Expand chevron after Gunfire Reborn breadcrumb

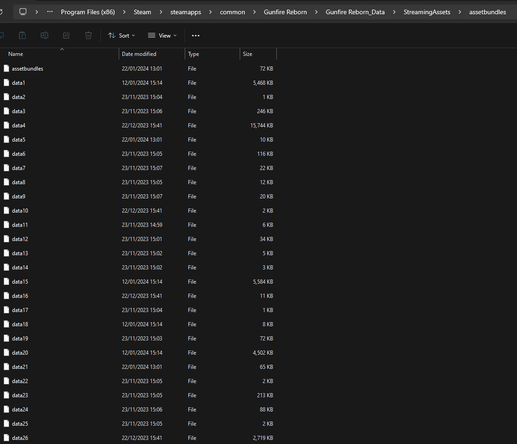point(316,12)
